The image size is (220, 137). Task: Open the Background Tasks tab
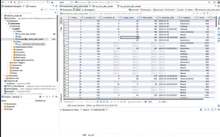[69, 110]
